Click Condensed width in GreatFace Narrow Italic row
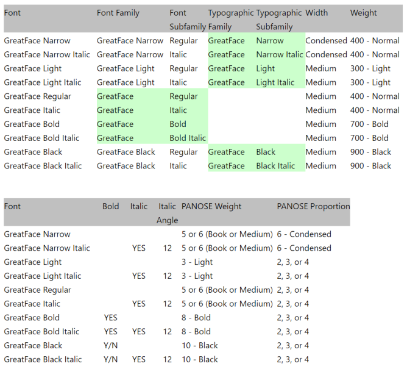The image size is (407, 366). click(x=326, y=54)
